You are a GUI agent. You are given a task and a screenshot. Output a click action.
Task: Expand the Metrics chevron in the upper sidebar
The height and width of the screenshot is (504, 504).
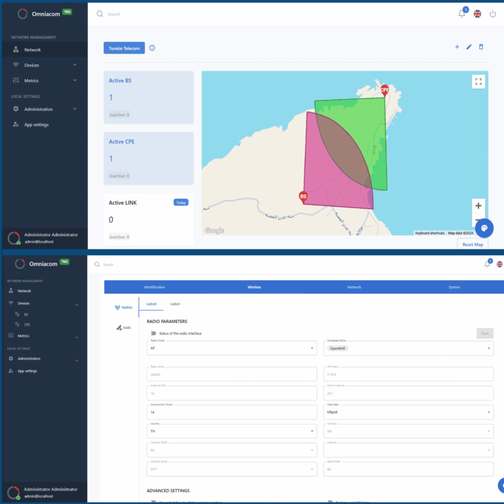click(75, 80)
